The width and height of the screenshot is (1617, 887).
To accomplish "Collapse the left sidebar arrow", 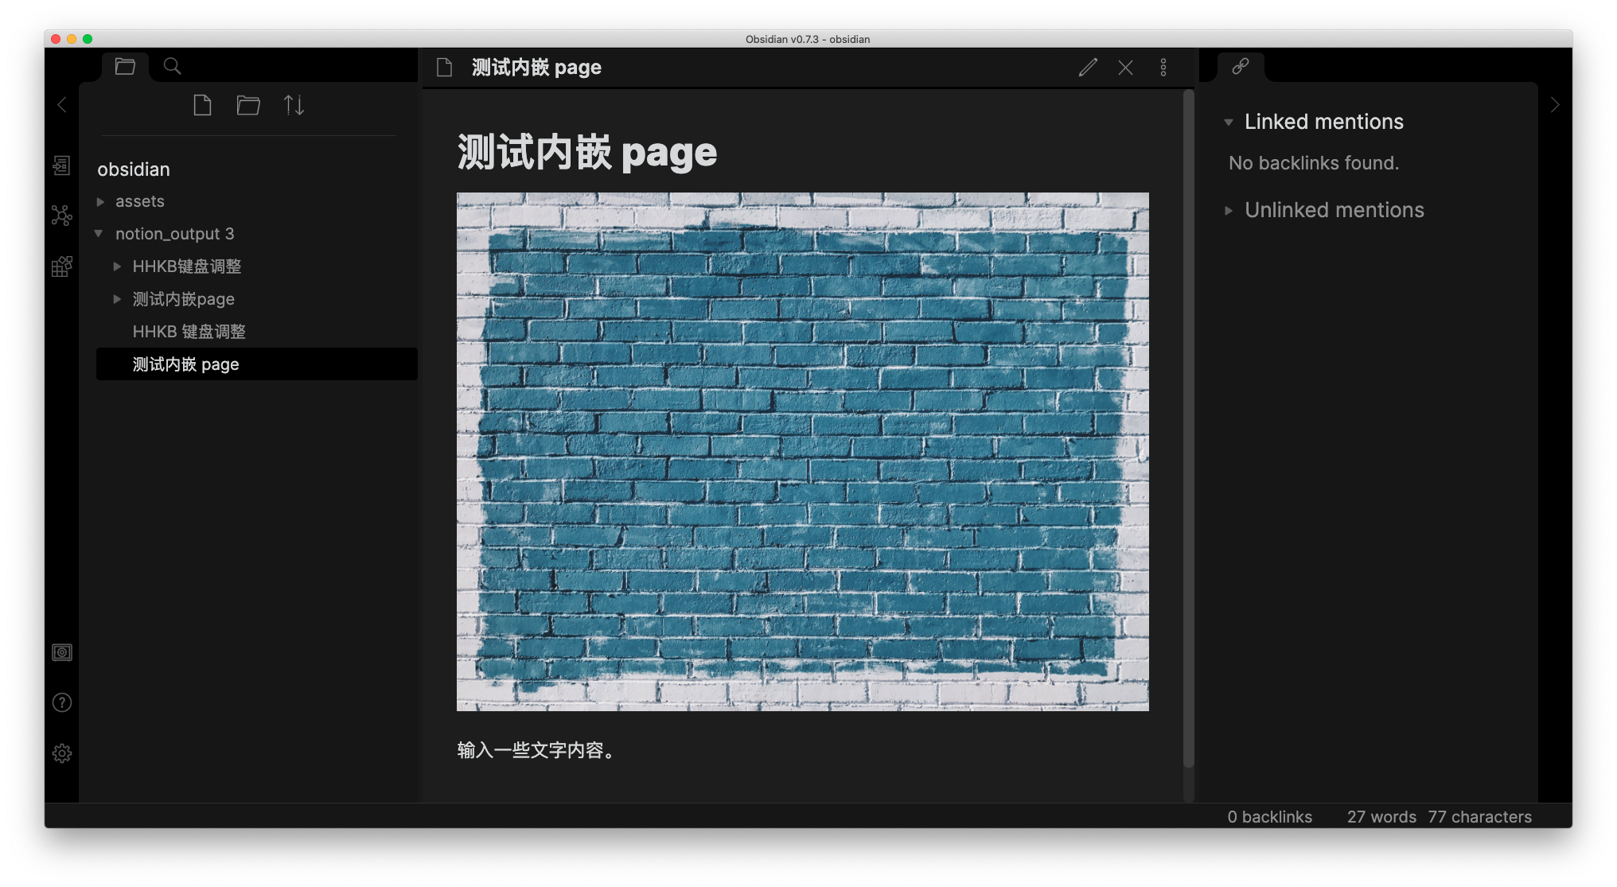I will point(62,105).
